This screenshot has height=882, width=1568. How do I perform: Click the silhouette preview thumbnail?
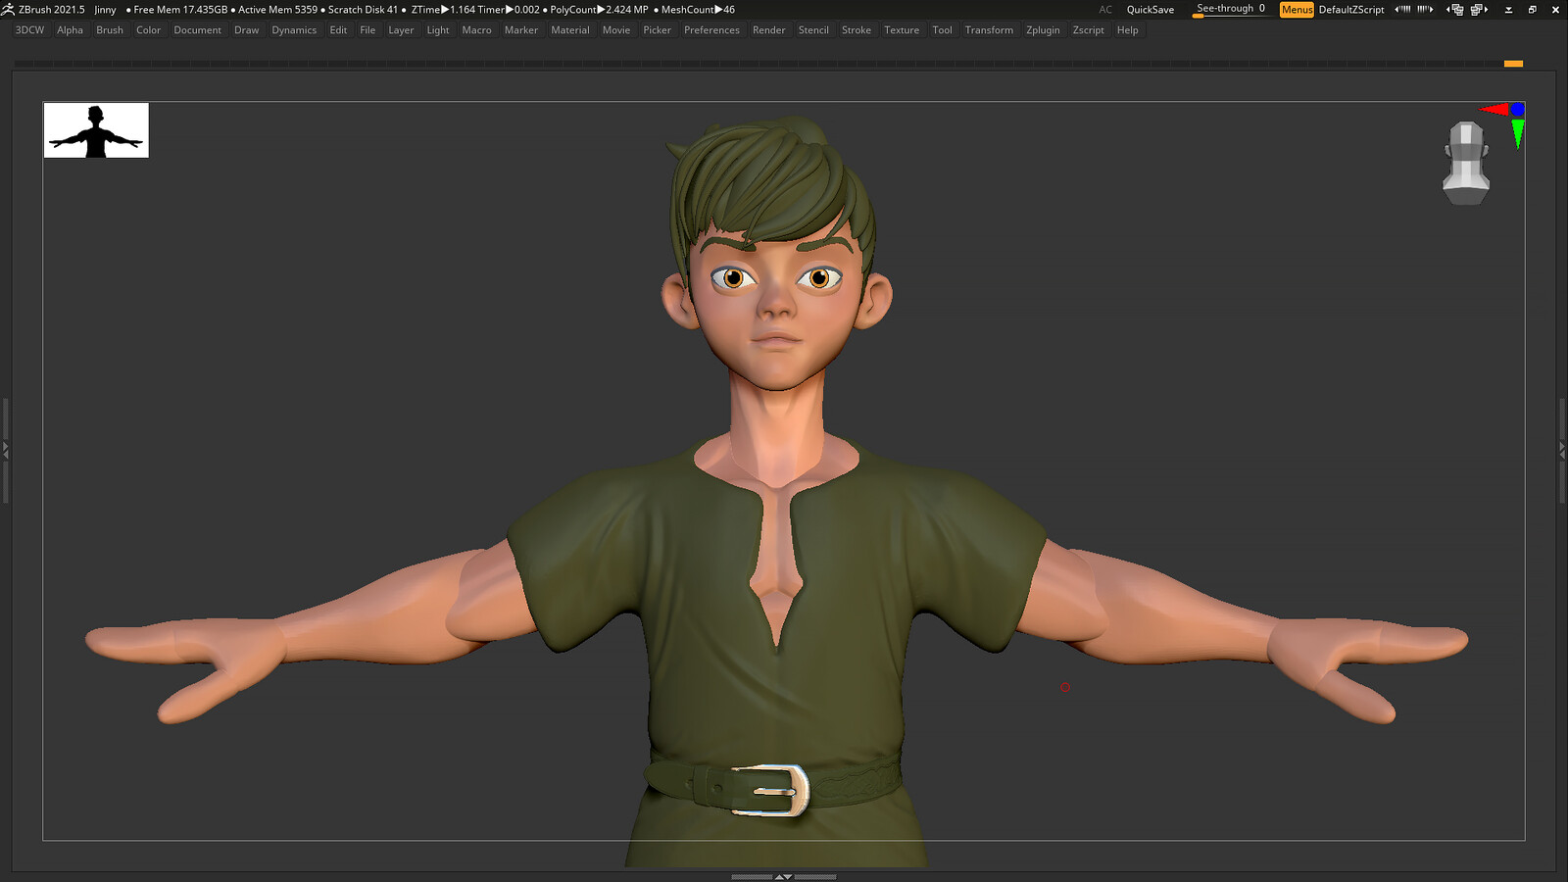[x=96, y=130]
